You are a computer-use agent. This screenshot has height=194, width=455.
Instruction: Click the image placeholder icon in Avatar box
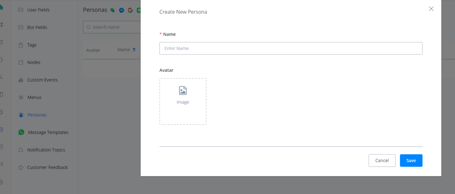coord(183,91)
